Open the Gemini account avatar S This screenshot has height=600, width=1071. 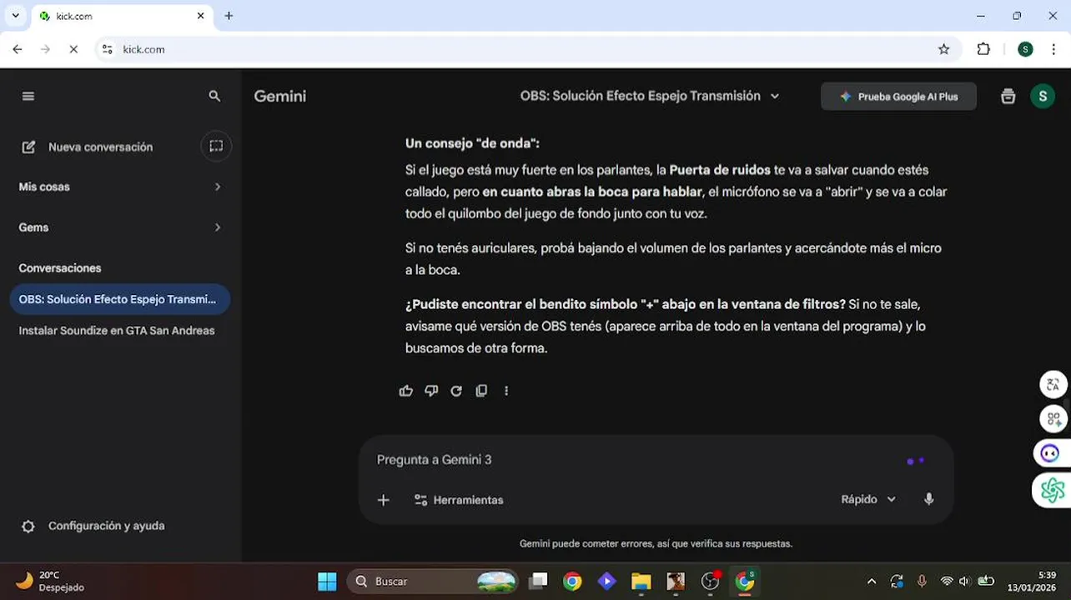point(1042,97)
